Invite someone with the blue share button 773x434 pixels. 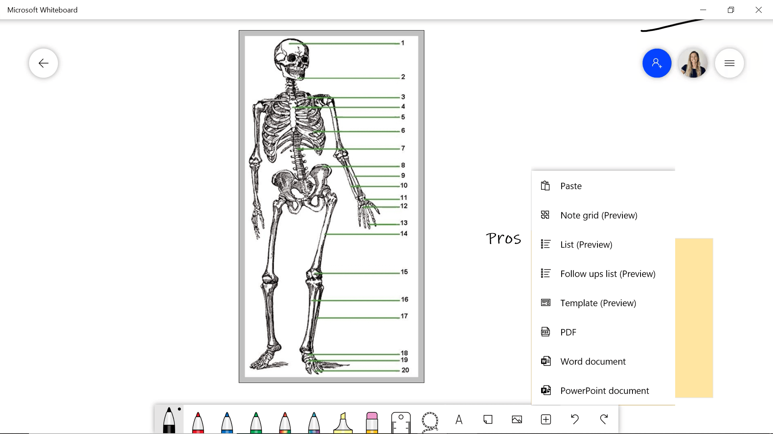pyautogui.click(x=657, y=63)
